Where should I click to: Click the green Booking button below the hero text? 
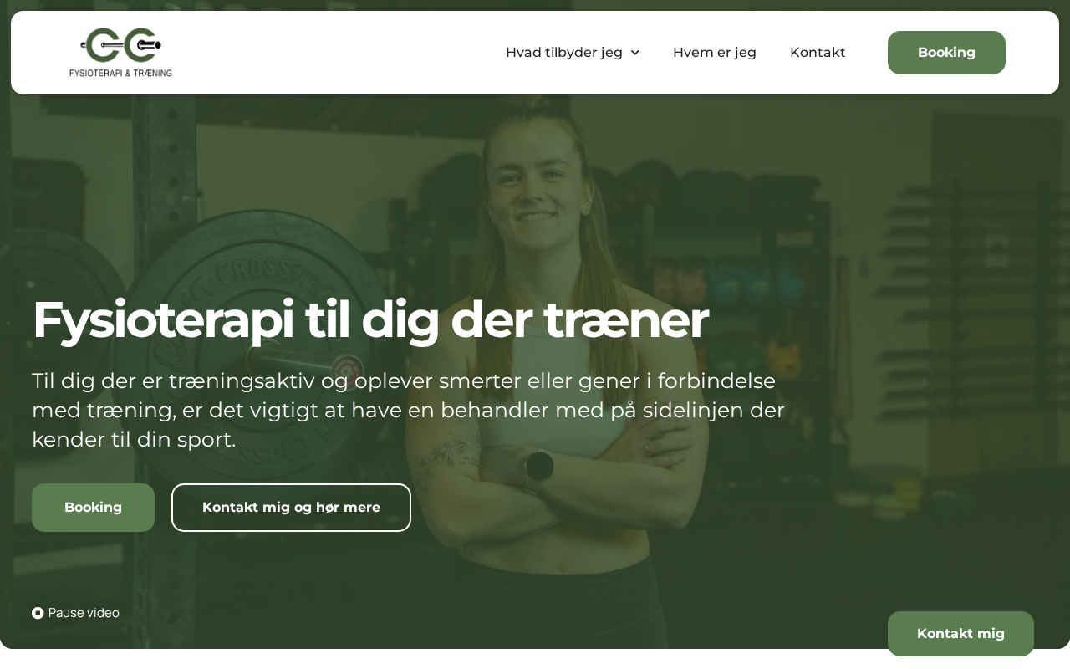click(93, 508)
